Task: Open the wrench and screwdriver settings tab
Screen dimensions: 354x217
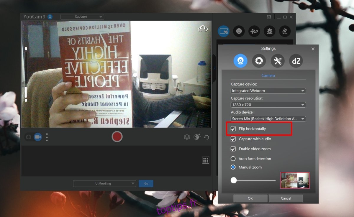Action: (278, 61)
